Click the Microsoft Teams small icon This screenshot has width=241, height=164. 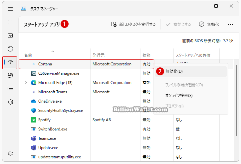(x=34, y=92)
